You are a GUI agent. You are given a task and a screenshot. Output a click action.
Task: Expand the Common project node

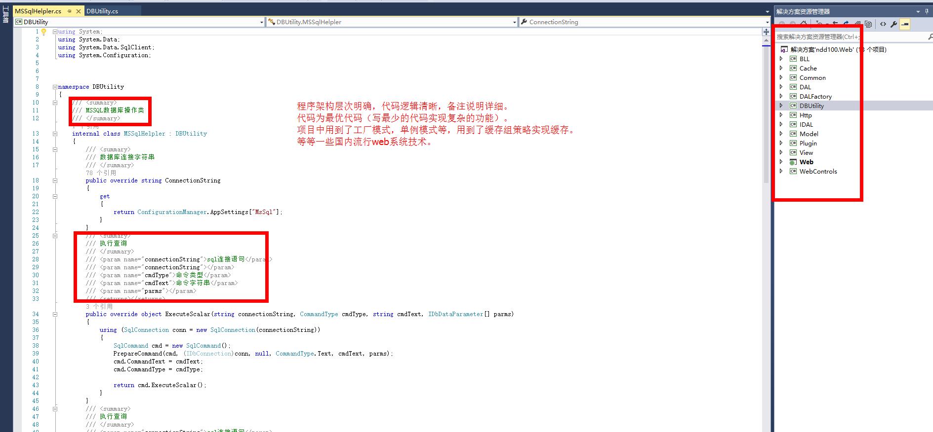[x=781, y=77]
